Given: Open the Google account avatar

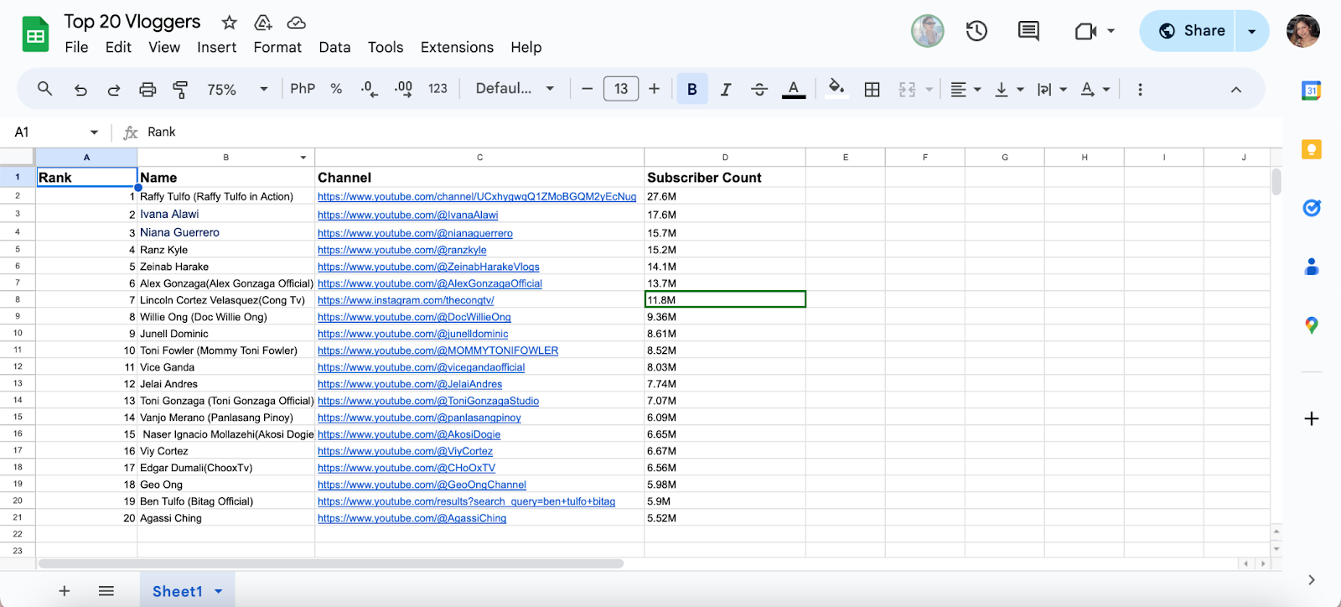Looking at the screenshot, I should (1303, 31).
